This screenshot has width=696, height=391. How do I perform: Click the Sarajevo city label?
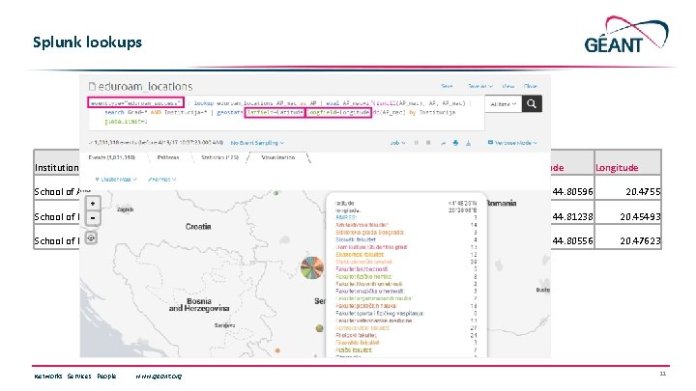pyautogui.click(x=225, y=325)
